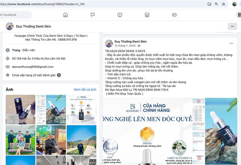Click the public globe icon on post
241x165 pixels.
click(x=139, y=46)
